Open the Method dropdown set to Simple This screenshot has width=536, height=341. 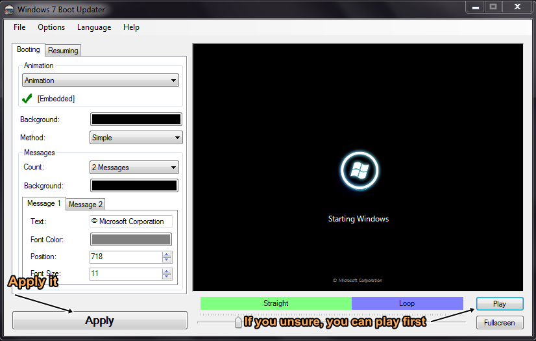click(x=136, y=138)
